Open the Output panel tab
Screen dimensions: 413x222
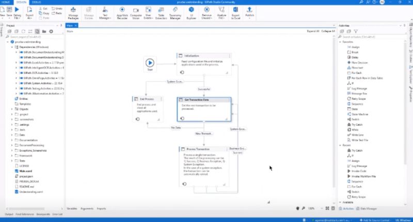click(x=9, y=214)
